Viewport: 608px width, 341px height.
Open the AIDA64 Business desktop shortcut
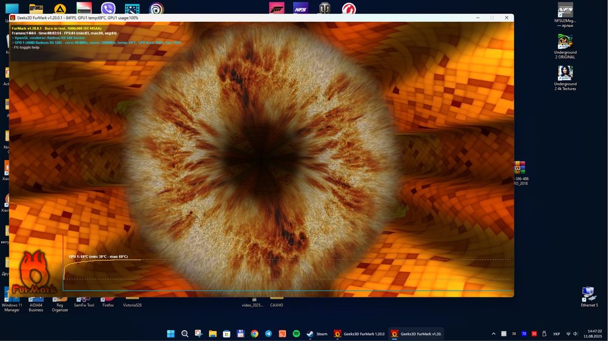pyautogui.click(x=36, y=304)
